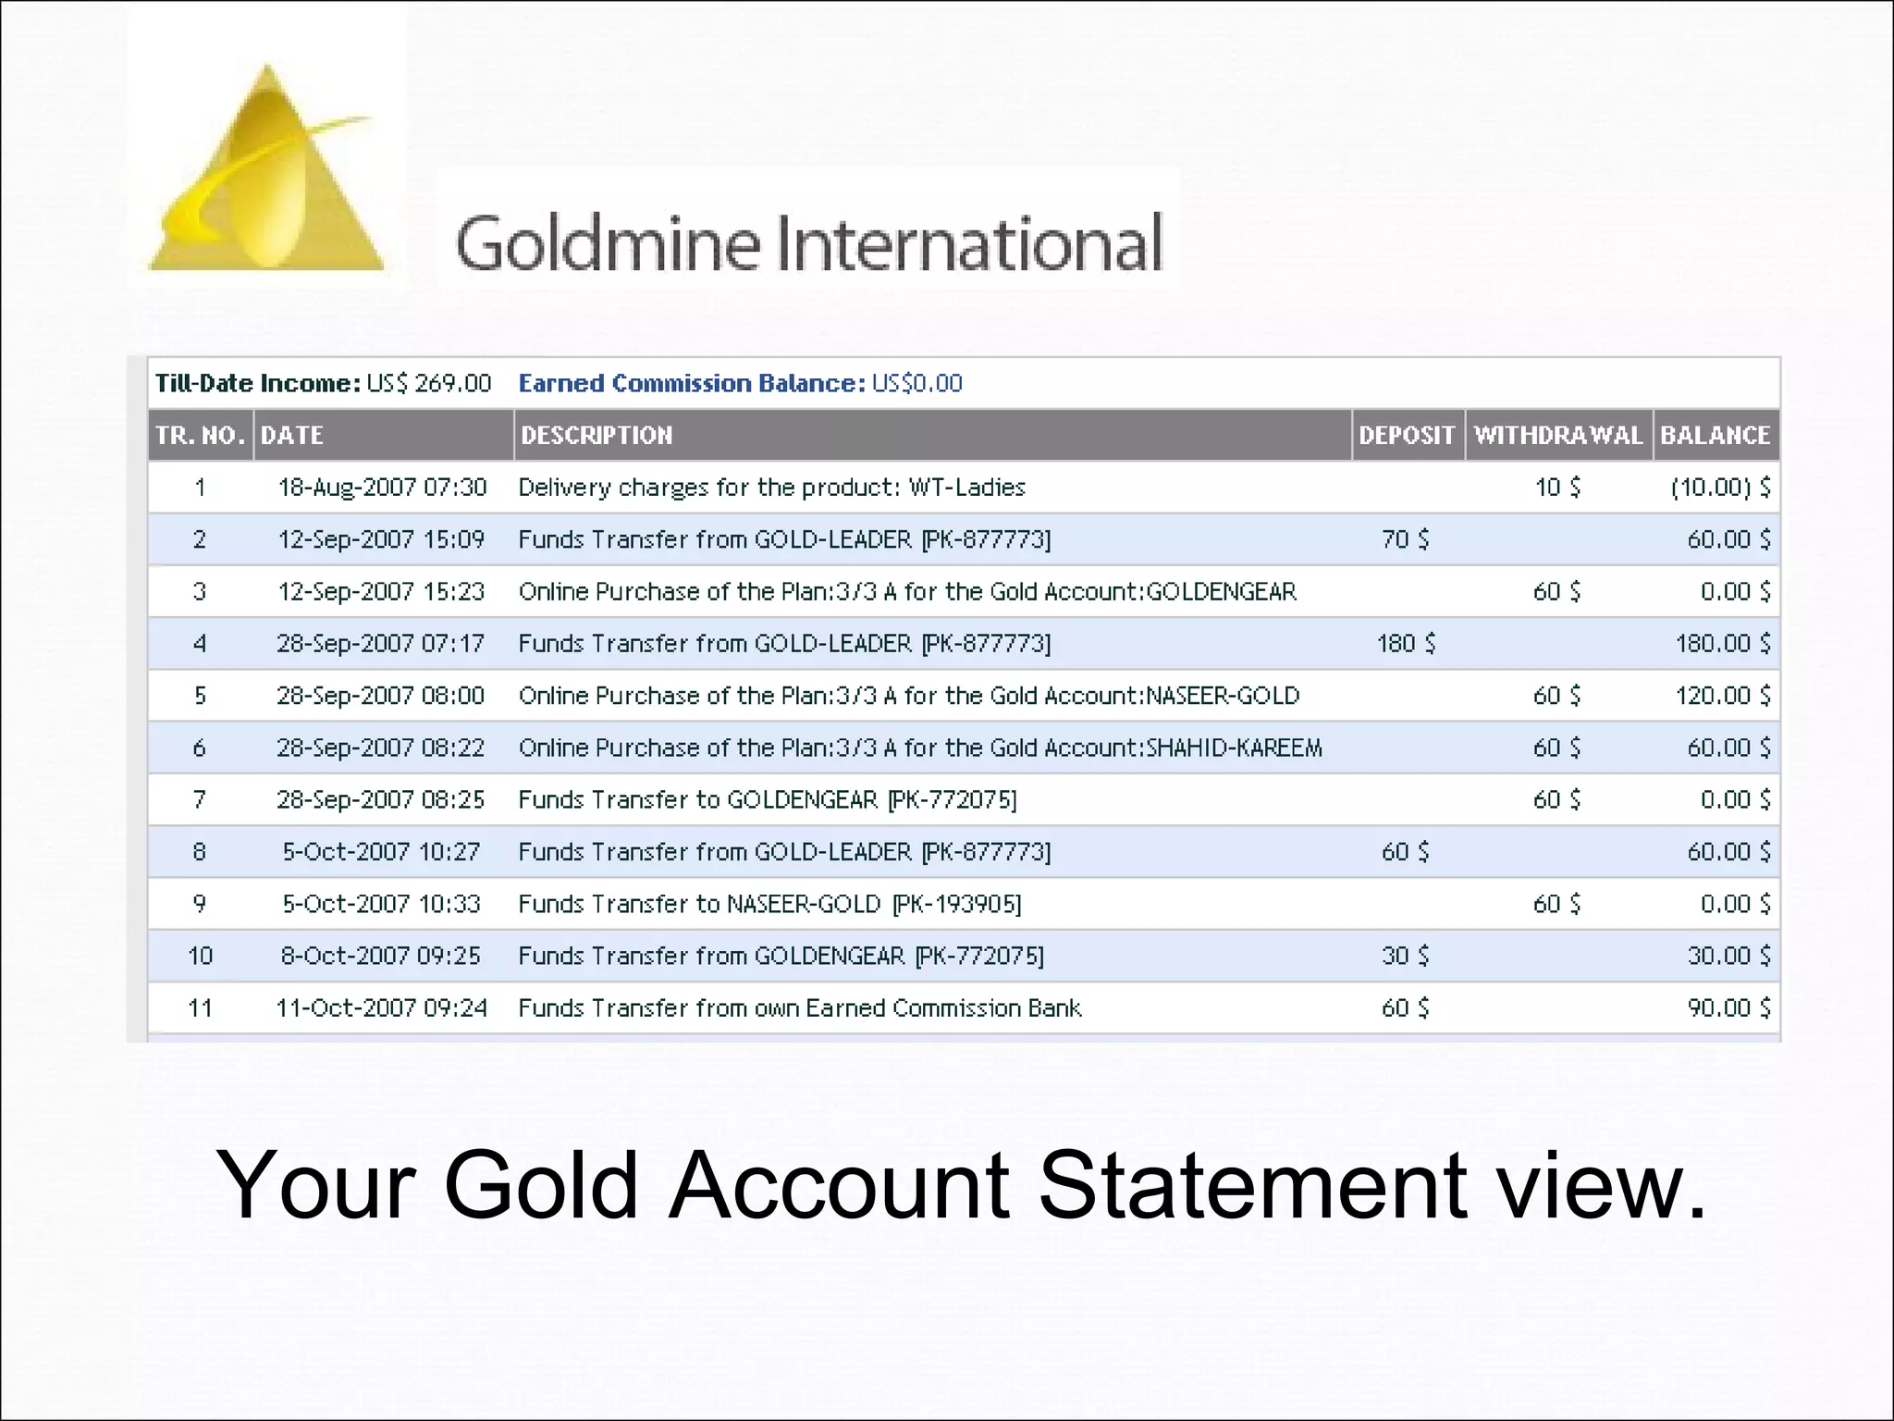
Task: Click the Earned Commission Balance US$0.00 label
Action: pos(740,383)
